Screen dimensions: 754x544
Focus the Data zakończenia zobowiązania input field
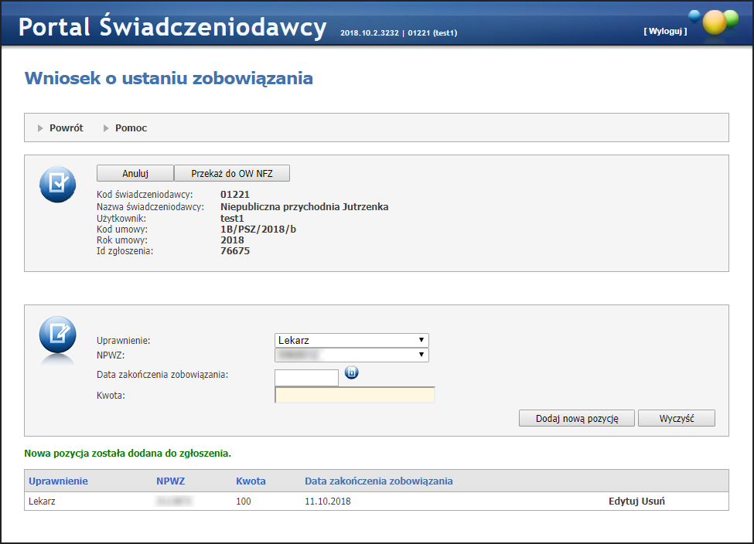tap(306, 377)
